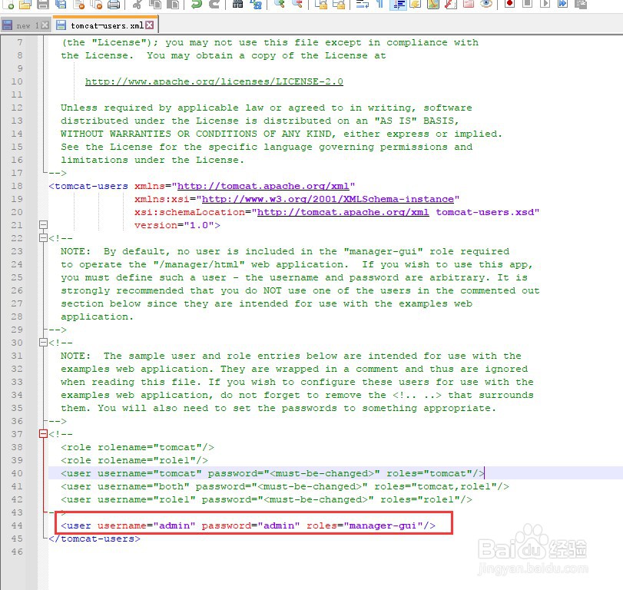
Task: Click rolename="role1" on line 39
Action: pos(150,460)
